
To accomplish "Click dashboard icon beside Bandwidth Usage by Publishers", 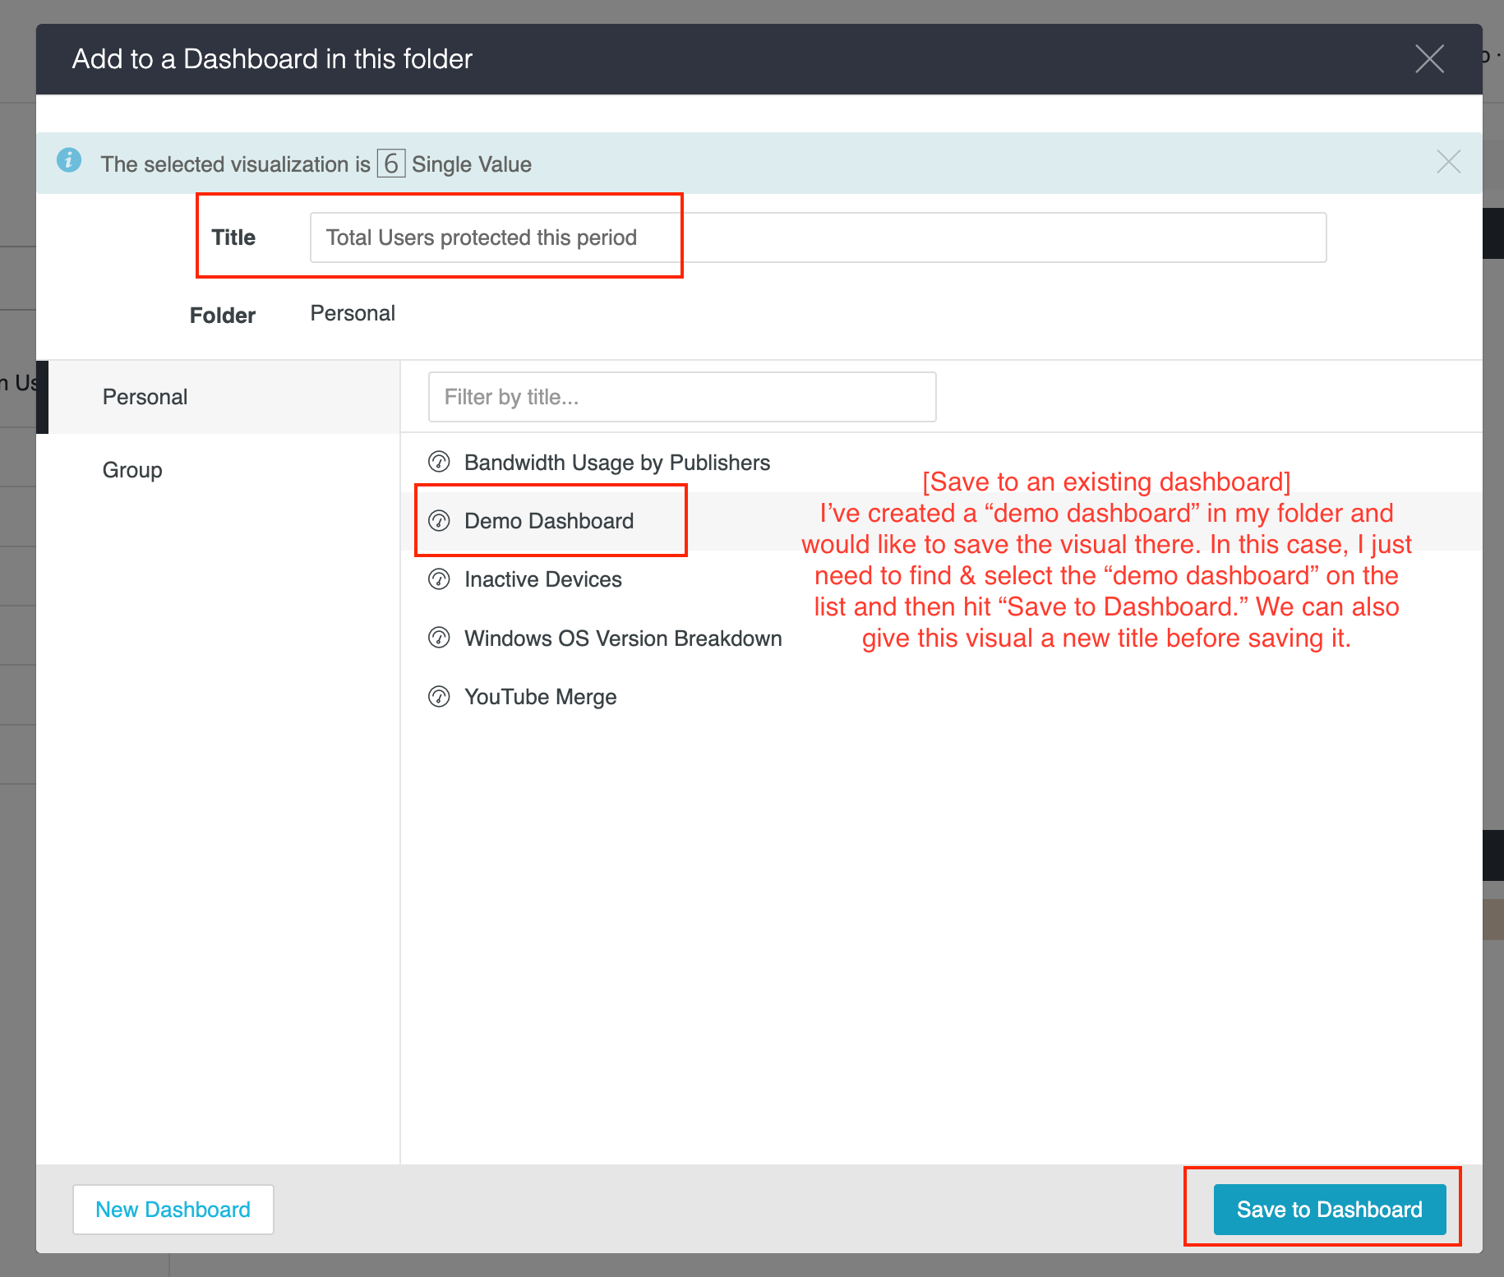I will coord(440,462).
